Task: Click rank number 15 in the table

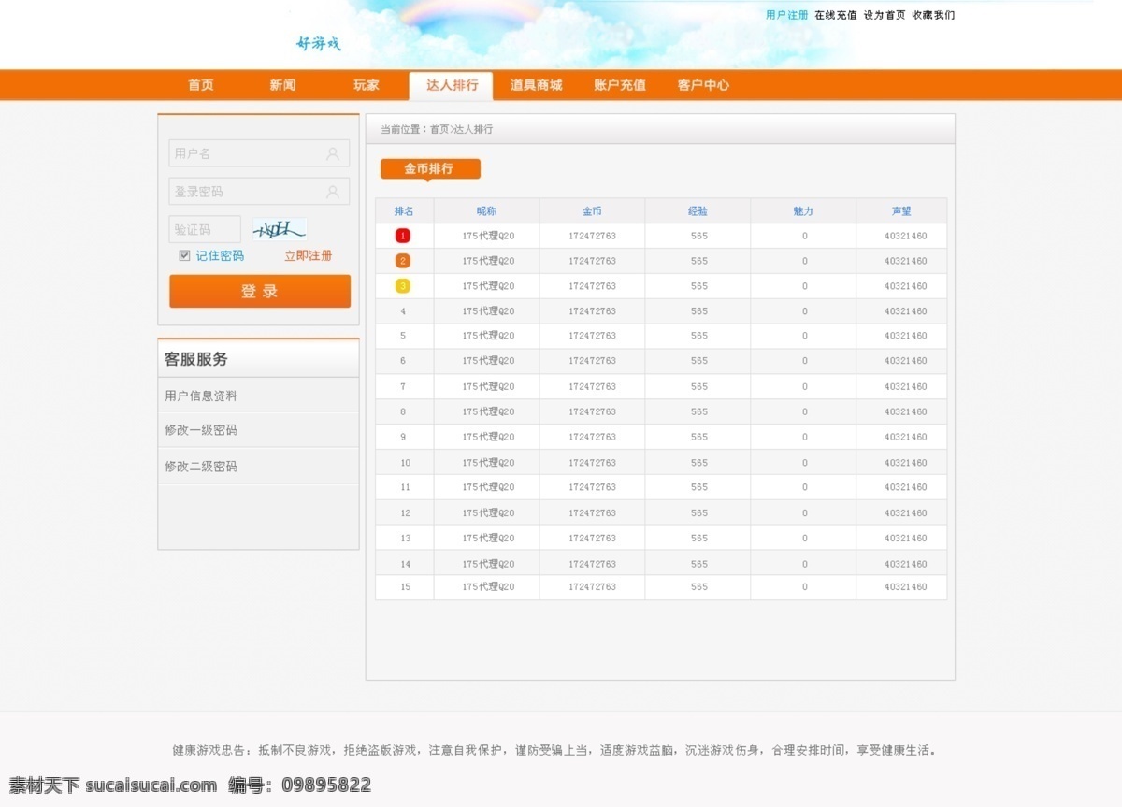Action: 405,587
